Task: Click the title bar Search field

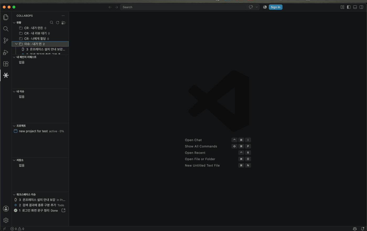Action: coord(183,7)
